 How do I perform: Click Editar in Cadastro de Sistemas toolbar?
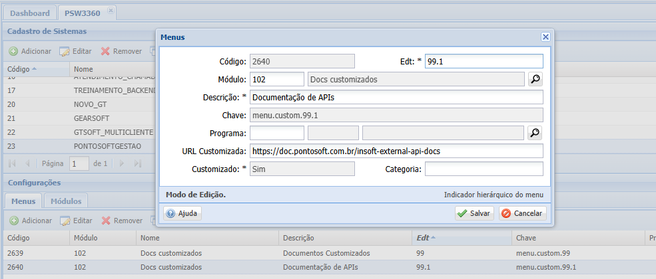tap(75, 51)
